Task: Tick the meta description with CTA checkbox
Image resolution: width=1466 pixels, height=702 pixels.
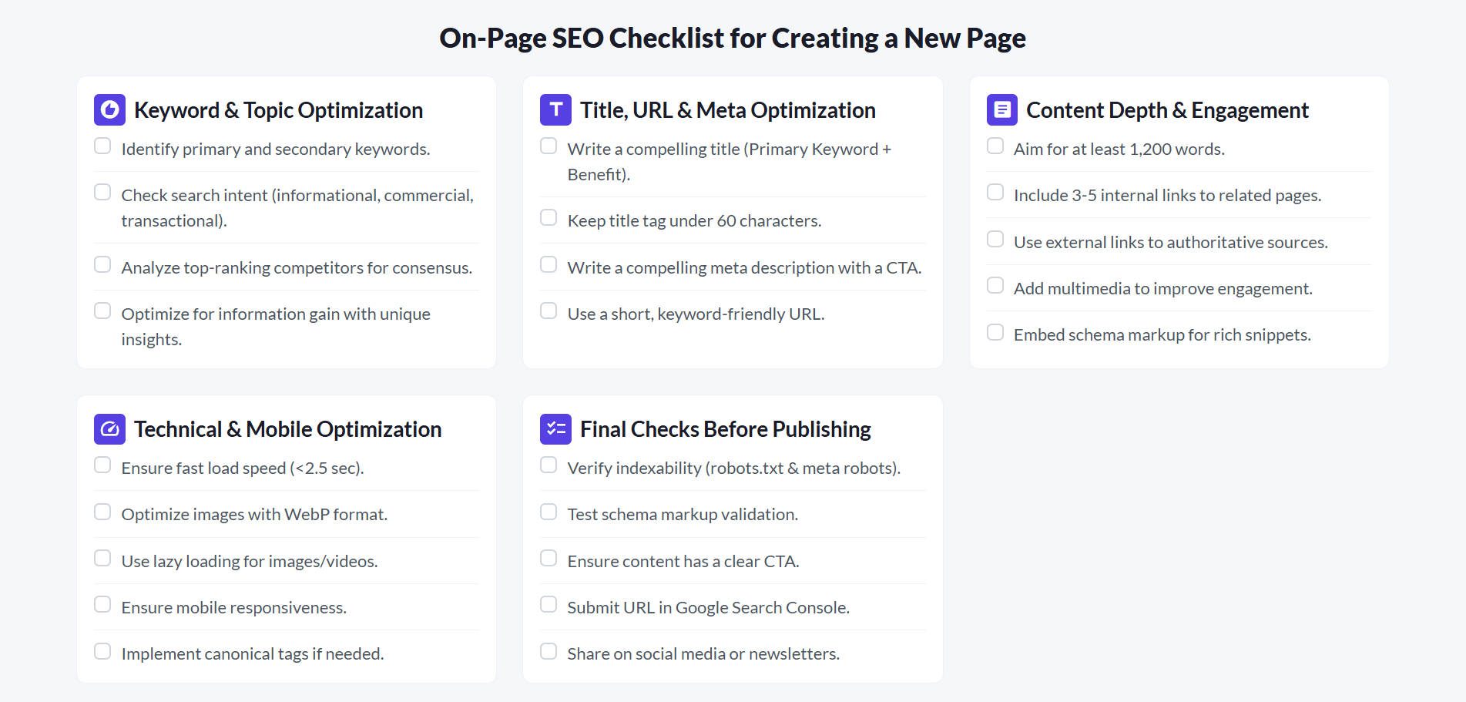Action: pos(548,264)
